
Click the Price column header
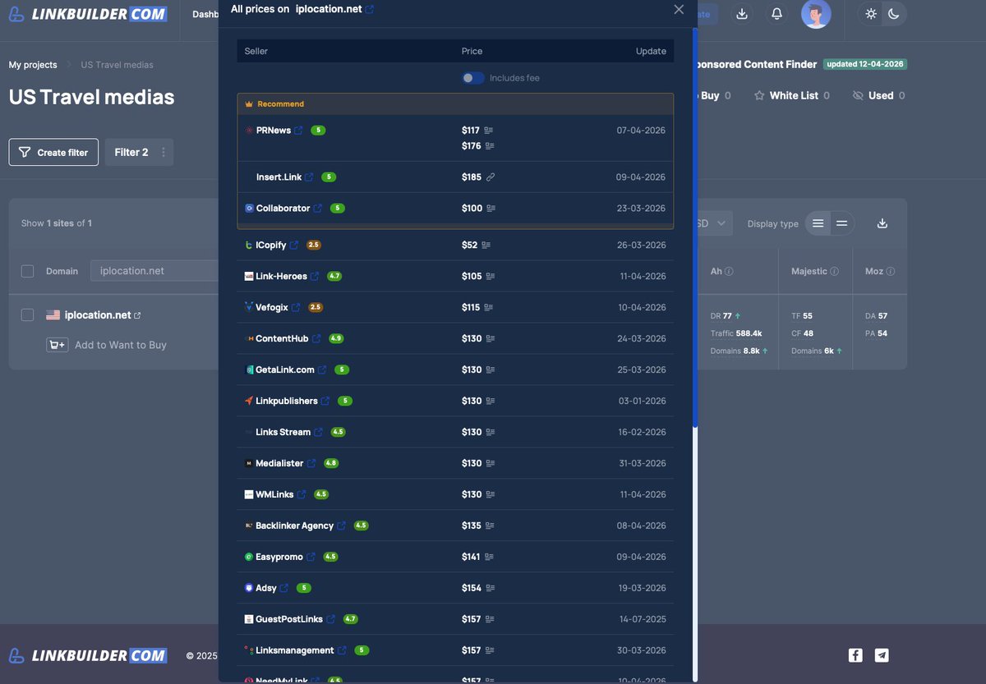click(x=472, y=51)
